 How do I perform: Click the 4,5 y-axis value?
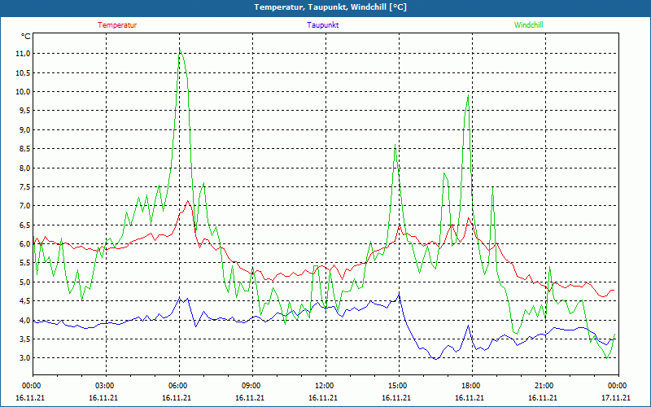[24, 301]
